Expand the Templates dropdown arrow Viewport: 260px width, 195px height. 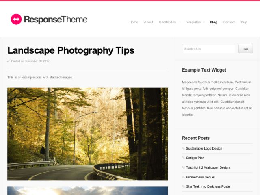(203, 22)
